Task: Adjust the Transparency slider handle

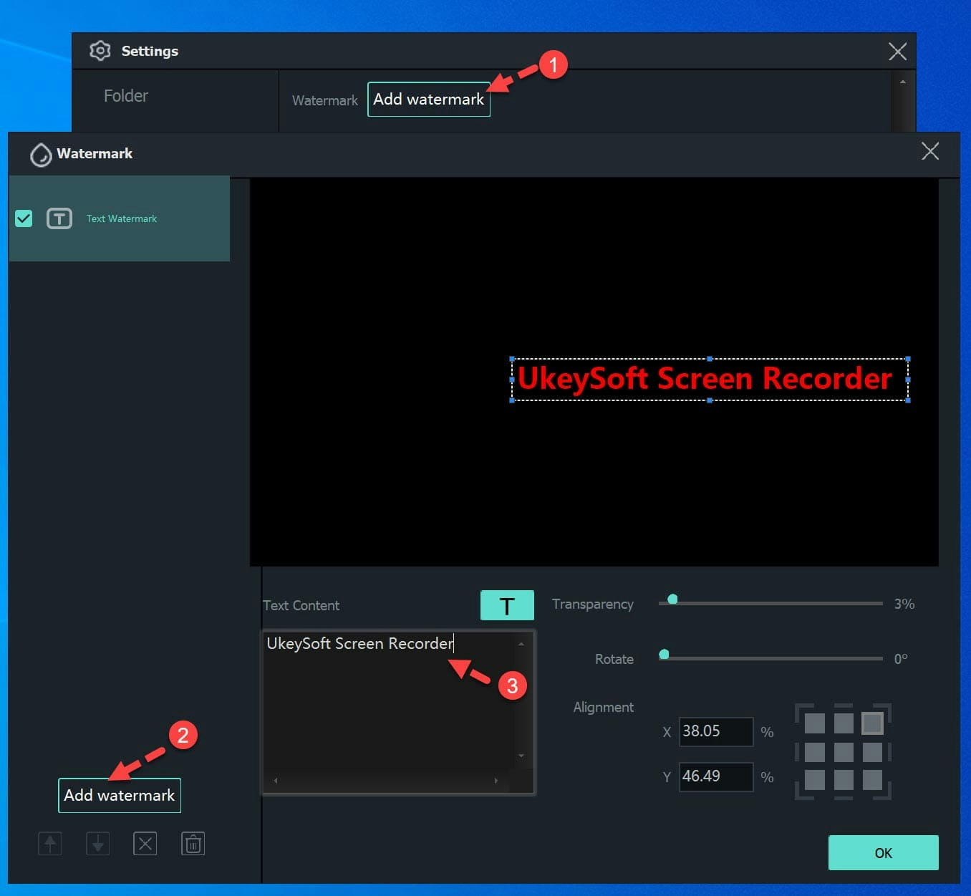Action: (x=672, y=599)
